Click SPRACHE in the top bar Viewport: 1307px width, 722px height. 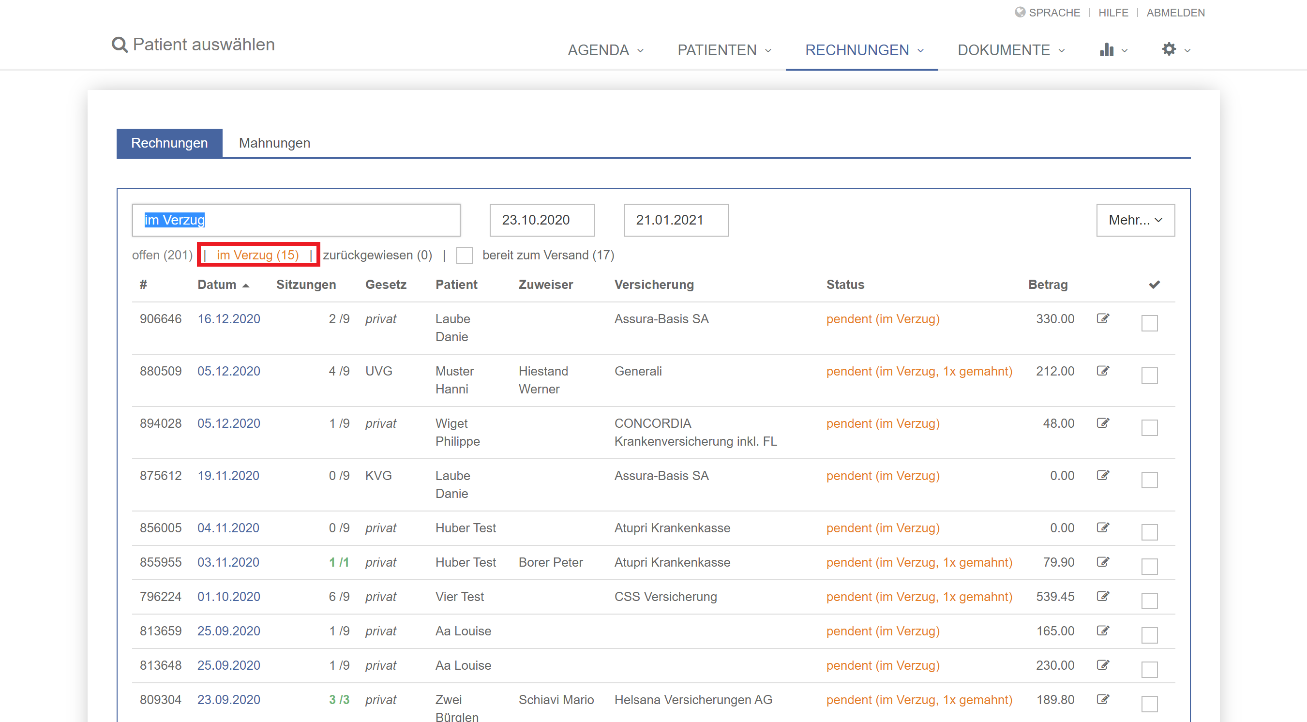tap(1054, 12)
